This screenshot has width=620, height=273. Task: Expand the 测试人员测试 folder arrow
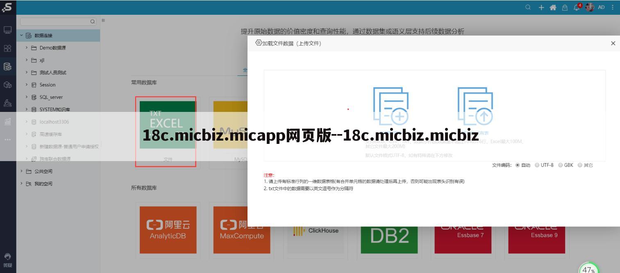pyautogui.click(x=27, y=73)
